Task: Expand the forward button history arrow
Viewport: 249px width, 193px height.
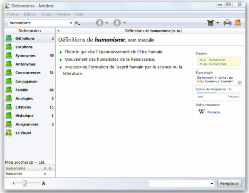Action: tap(124, 23)
